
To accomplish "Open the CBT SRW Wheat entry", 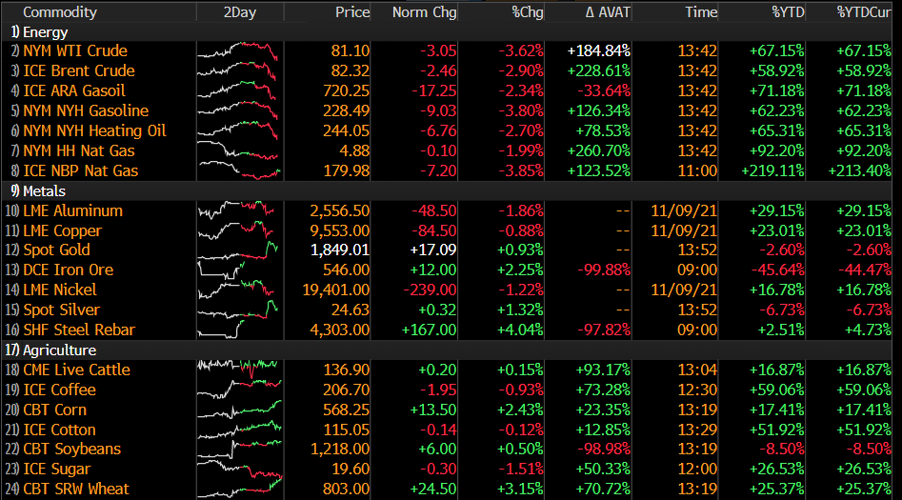I will pyautogui.click(x=76, y=490).
